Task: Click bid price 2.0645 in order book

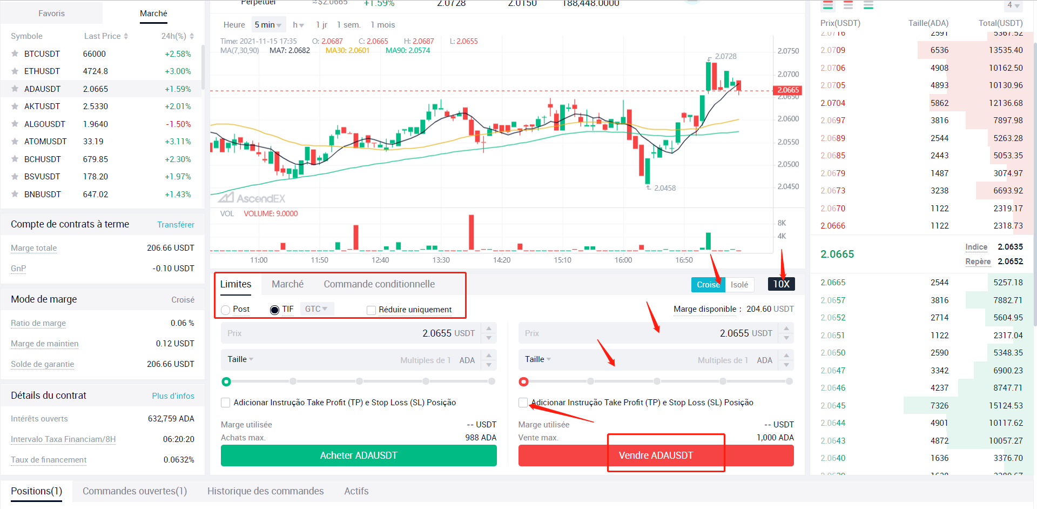Action: (x=833, y=406)
